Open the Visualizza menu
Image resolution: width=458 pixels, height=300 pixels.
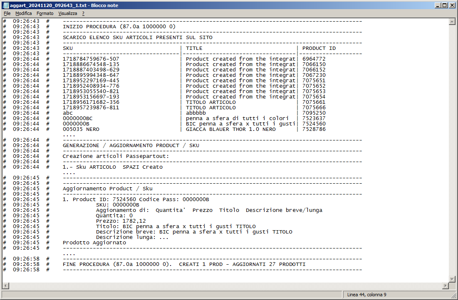coord(67,13)
